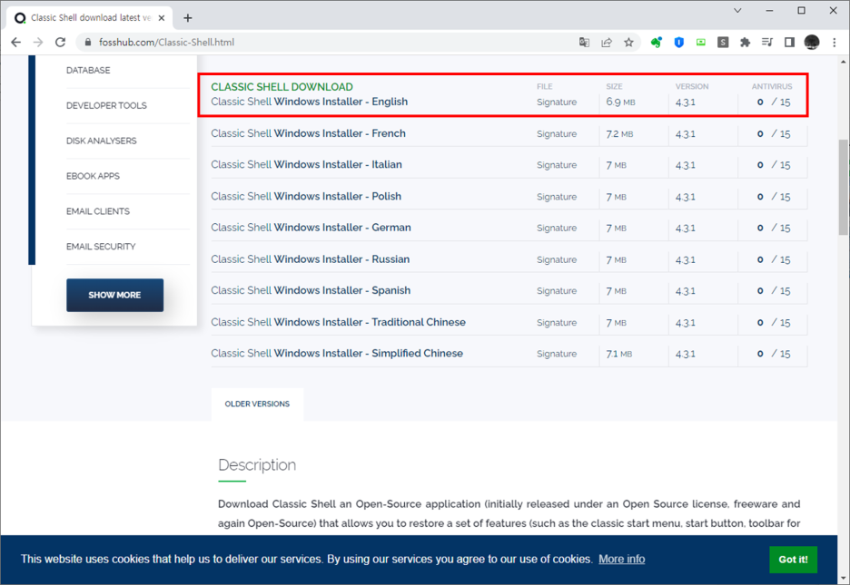850x585 pixels.
Task: Open the Evernote extension icon
Action: point(657,43)
